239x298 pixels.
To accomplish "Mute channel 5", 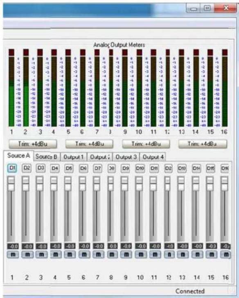I will pos(70,255).
